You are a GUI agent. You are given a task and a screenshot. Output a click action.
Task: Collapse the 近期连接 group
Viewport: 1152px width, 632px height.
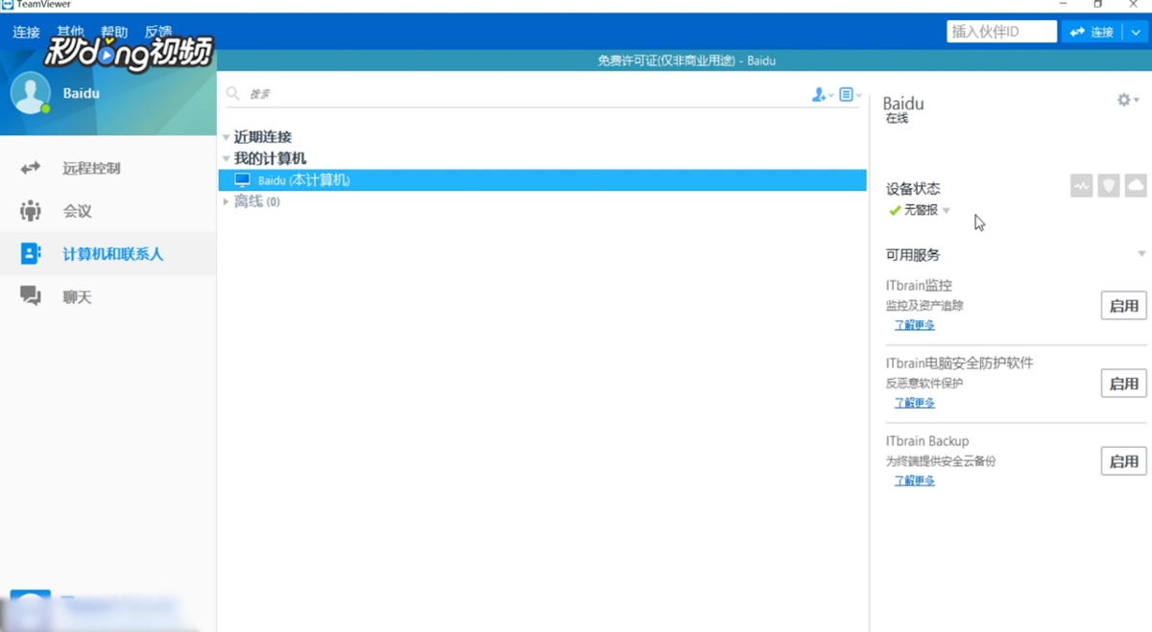click(x=227, y=137)
